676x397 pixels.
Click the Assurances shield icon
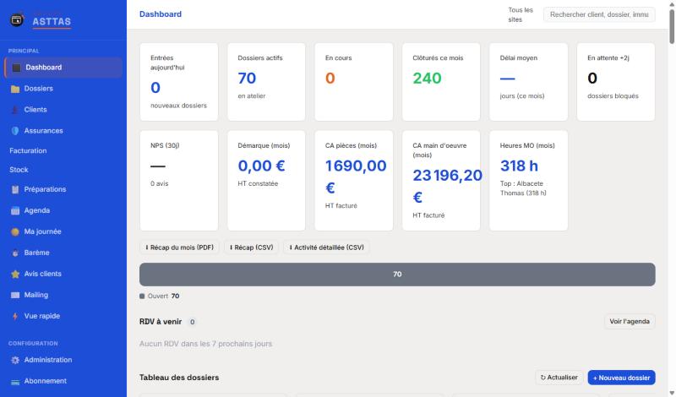pos(15,131)
